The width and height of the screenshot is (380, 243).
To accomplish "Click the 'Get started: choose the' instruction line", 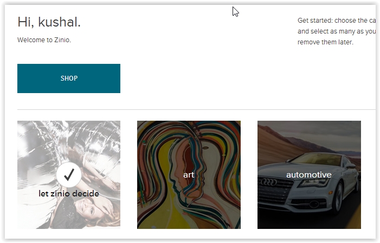I will [337, 21].
